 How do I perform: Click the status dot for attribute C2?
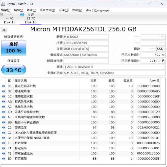pos(4,128)
